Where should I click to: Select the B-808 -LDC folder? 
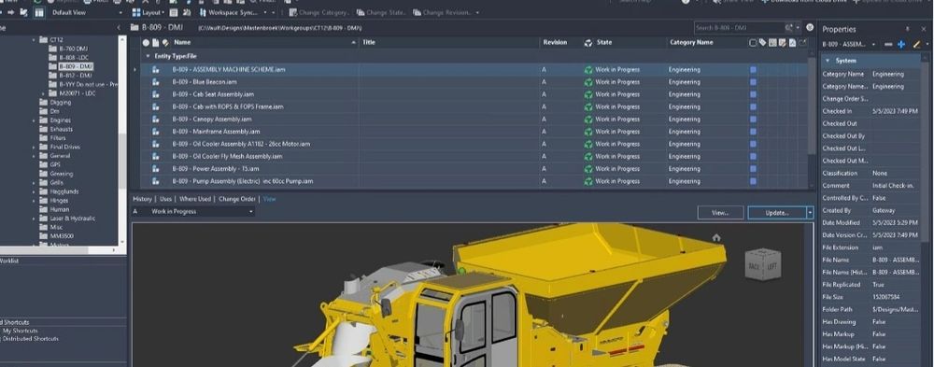pos(73,58)
